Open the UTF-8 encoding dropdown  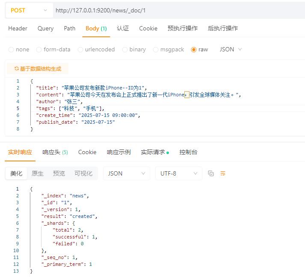click(179, 173)
